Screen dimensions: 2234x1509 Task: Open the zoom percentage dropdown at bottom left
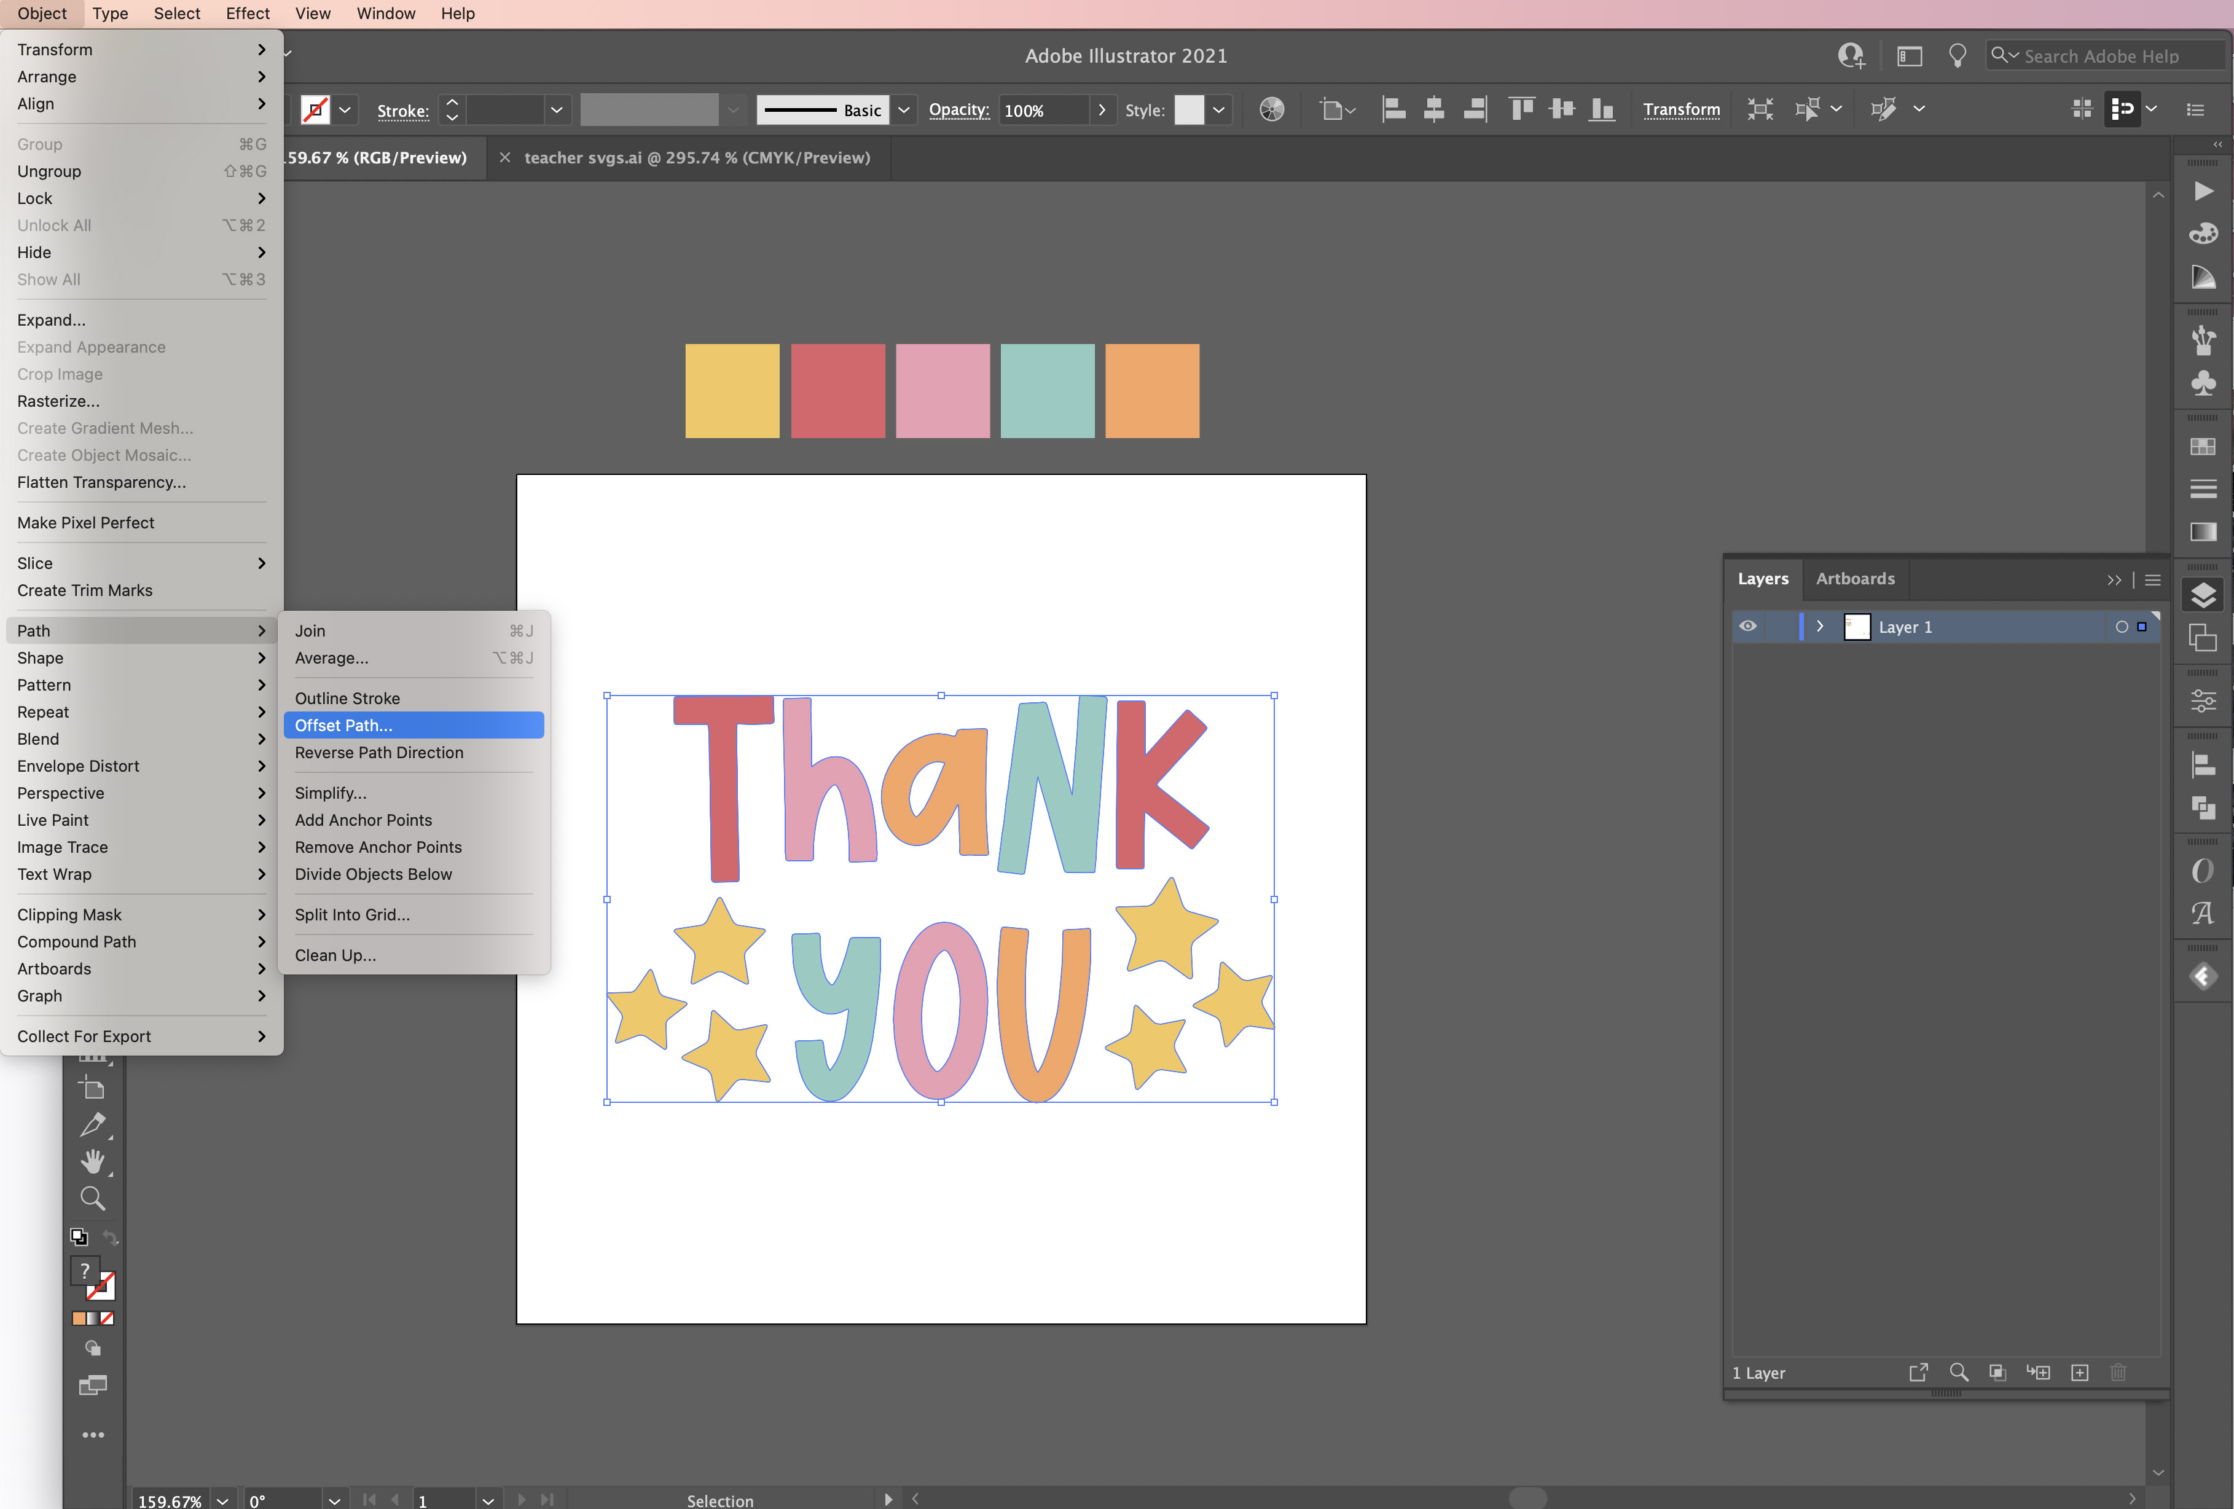tap(221, 1500)
